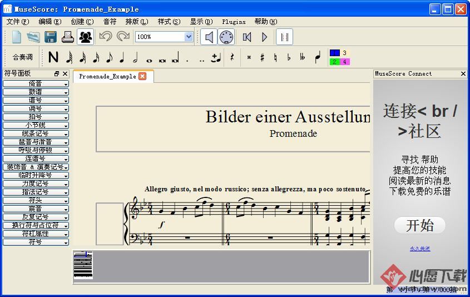470x297 pixels.
Task: Apply the natural accidental
Action: click(275, 57)
